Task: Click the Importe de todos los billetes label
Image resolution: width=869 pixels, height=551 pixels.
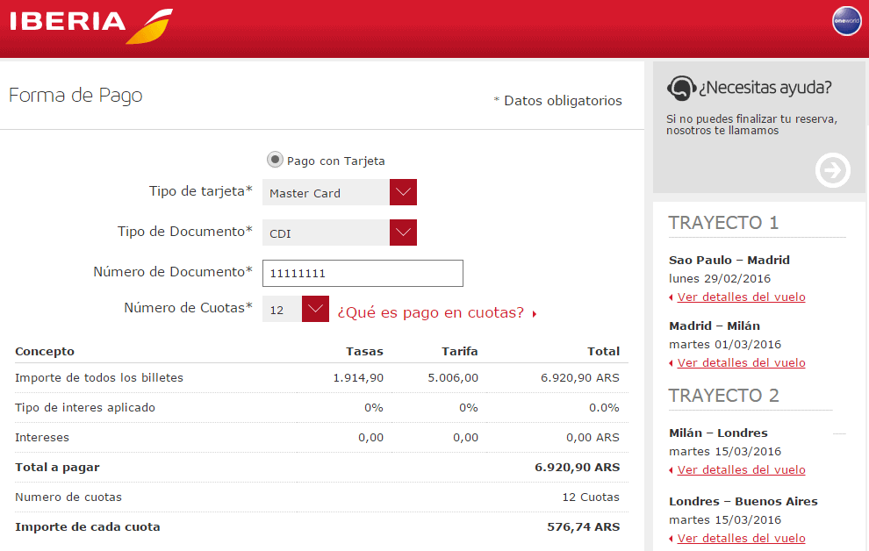Action: [x=98, y=377]
